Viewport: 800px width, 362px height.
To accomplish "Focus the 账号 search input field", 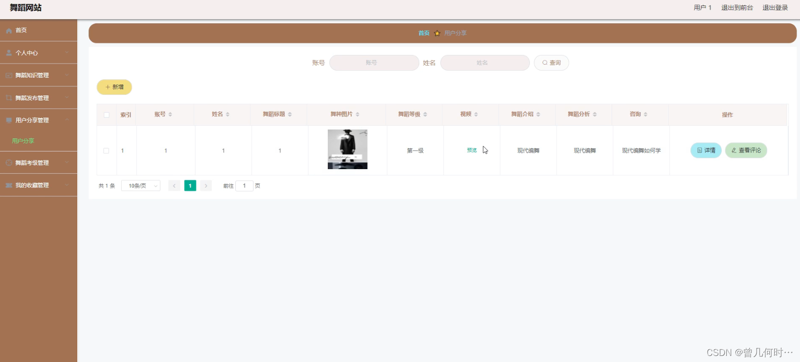I will (x=374, y=63).
